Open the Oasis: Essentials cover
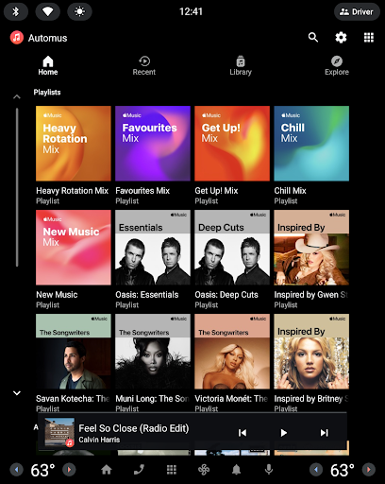Viewport: 385px width, 484px height. click(x=153, y=248)
